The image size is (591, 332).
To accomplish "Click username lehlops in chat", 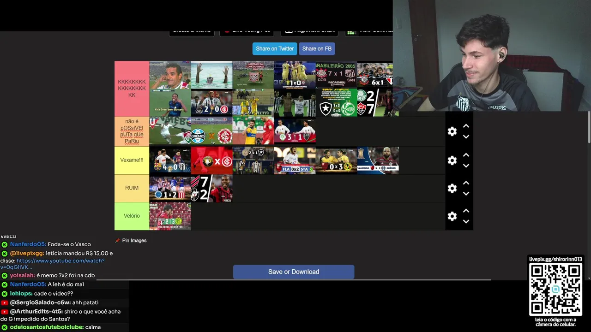I will 21,294.
